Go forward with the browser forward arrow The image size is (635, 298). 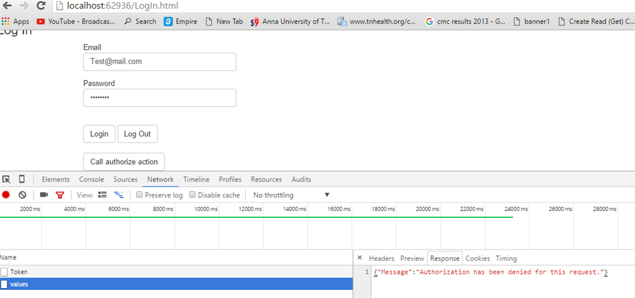(x=24, y=6)
